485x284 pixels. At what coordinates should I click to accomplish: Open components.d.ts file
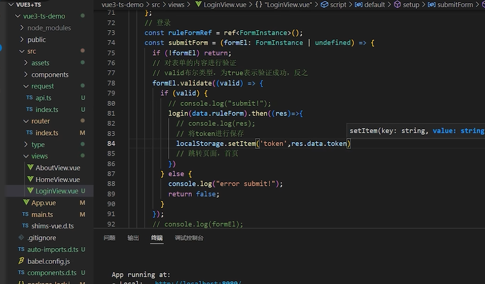[x=52, y=273]
